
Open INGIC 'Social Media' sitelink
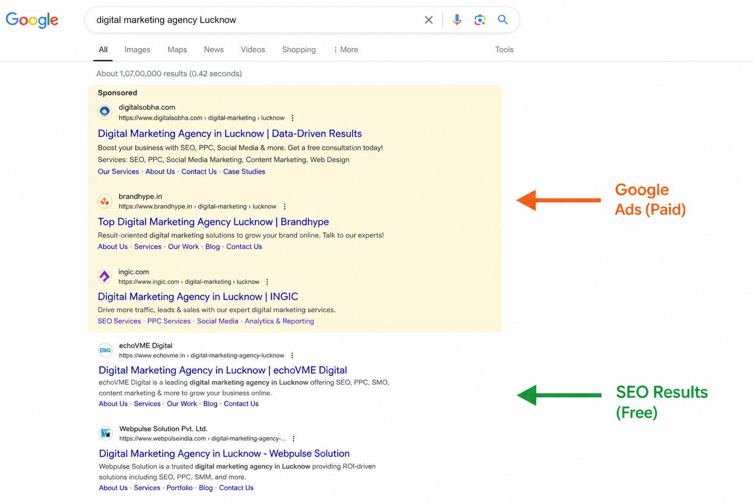[x=218, y=321]
